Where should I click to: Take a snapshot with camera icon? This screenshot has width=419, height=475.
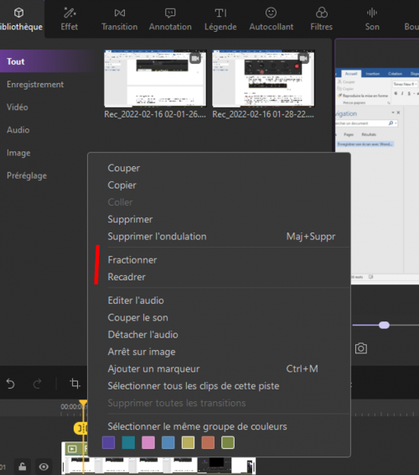tap(361, 348)
